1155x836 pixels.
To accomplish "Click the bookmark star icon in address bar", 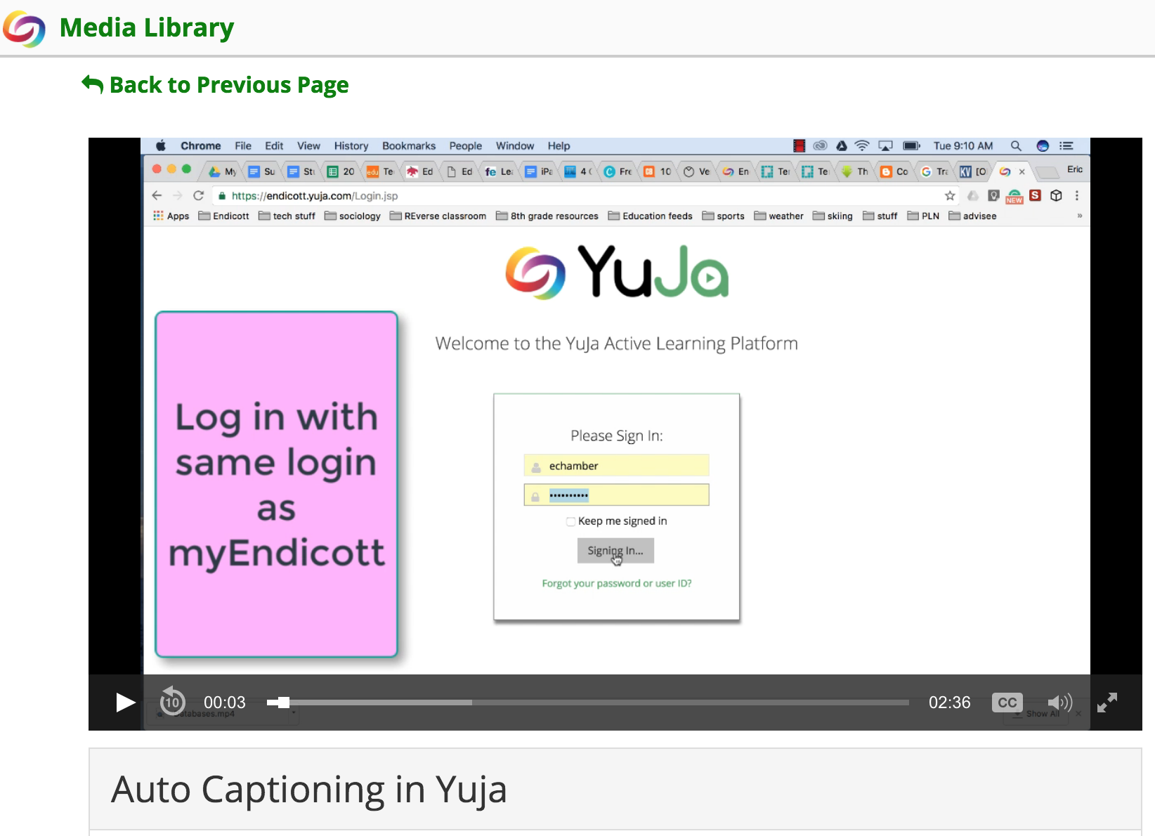I will 950,196.
